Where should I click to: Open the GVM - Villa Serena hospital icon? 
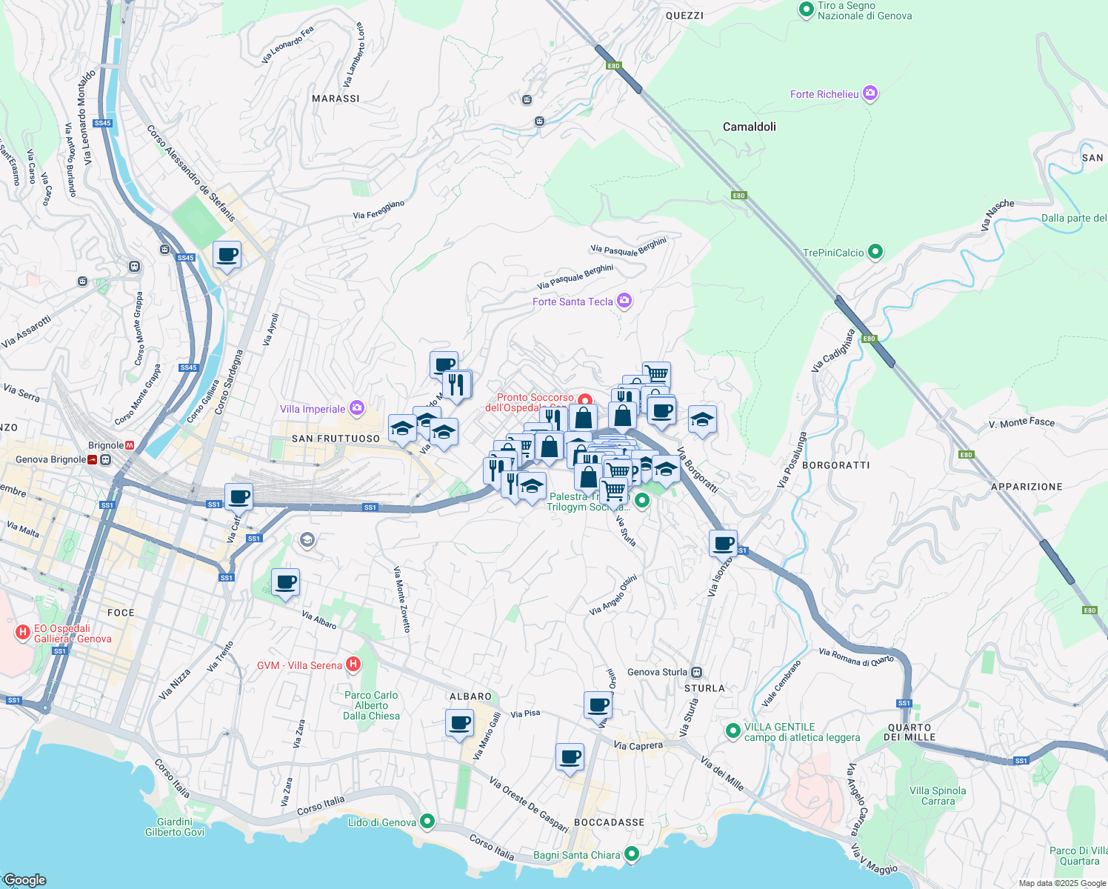pos(353,665)
